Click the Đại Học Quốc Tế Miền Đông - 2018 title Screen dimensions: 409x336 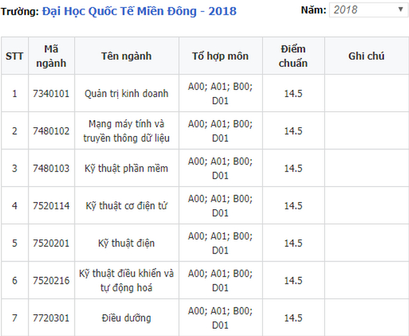click(x=139, y=11)
